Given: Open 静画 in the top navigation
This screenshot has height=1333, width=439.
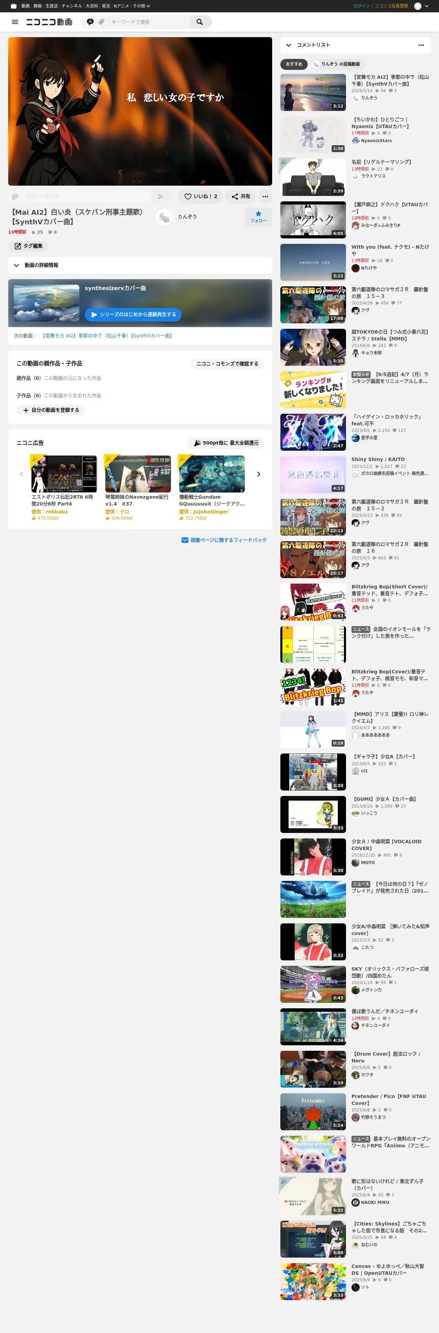Looking at the screenshot, I should 38,6.
